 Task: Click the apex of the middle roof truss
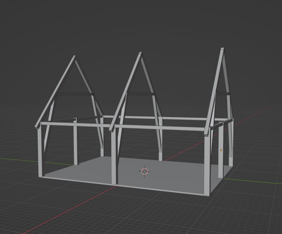140,53
